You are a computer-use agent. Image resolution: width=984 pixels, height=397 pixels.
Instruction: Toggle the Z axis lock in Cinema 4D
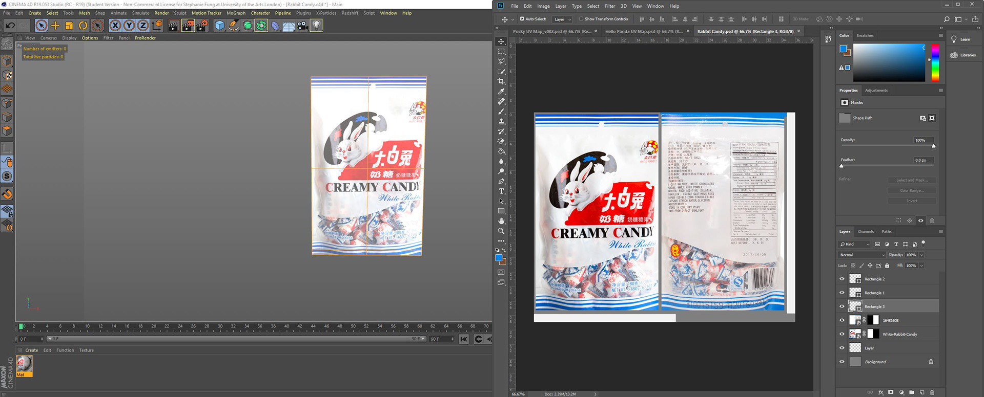[x=143, y=25]
